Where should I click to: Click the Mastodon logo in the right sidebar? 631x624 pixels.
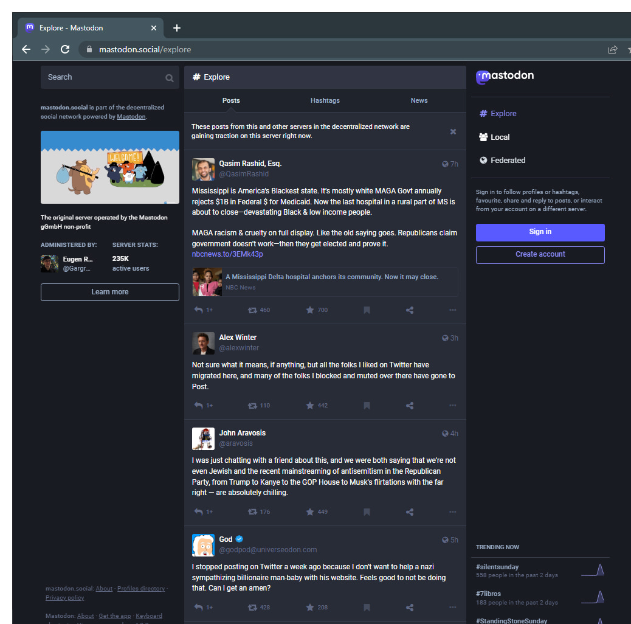505,77
